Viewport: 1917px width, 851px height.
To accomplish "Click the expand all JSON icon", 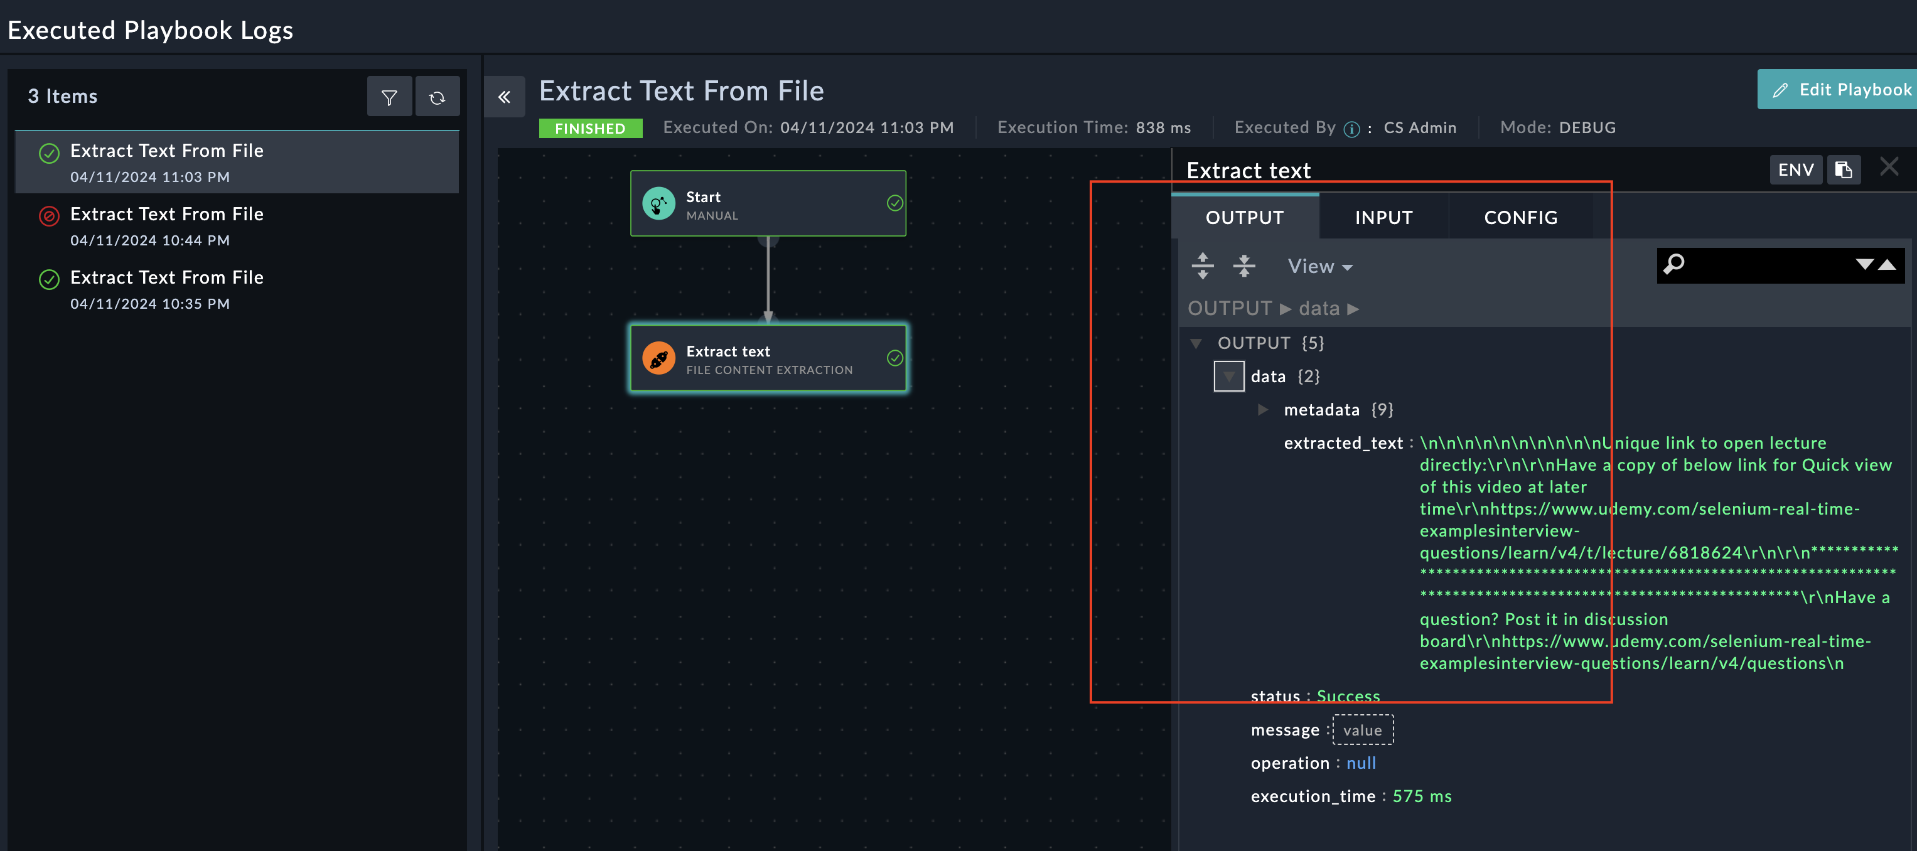I will click(1202, 265).
